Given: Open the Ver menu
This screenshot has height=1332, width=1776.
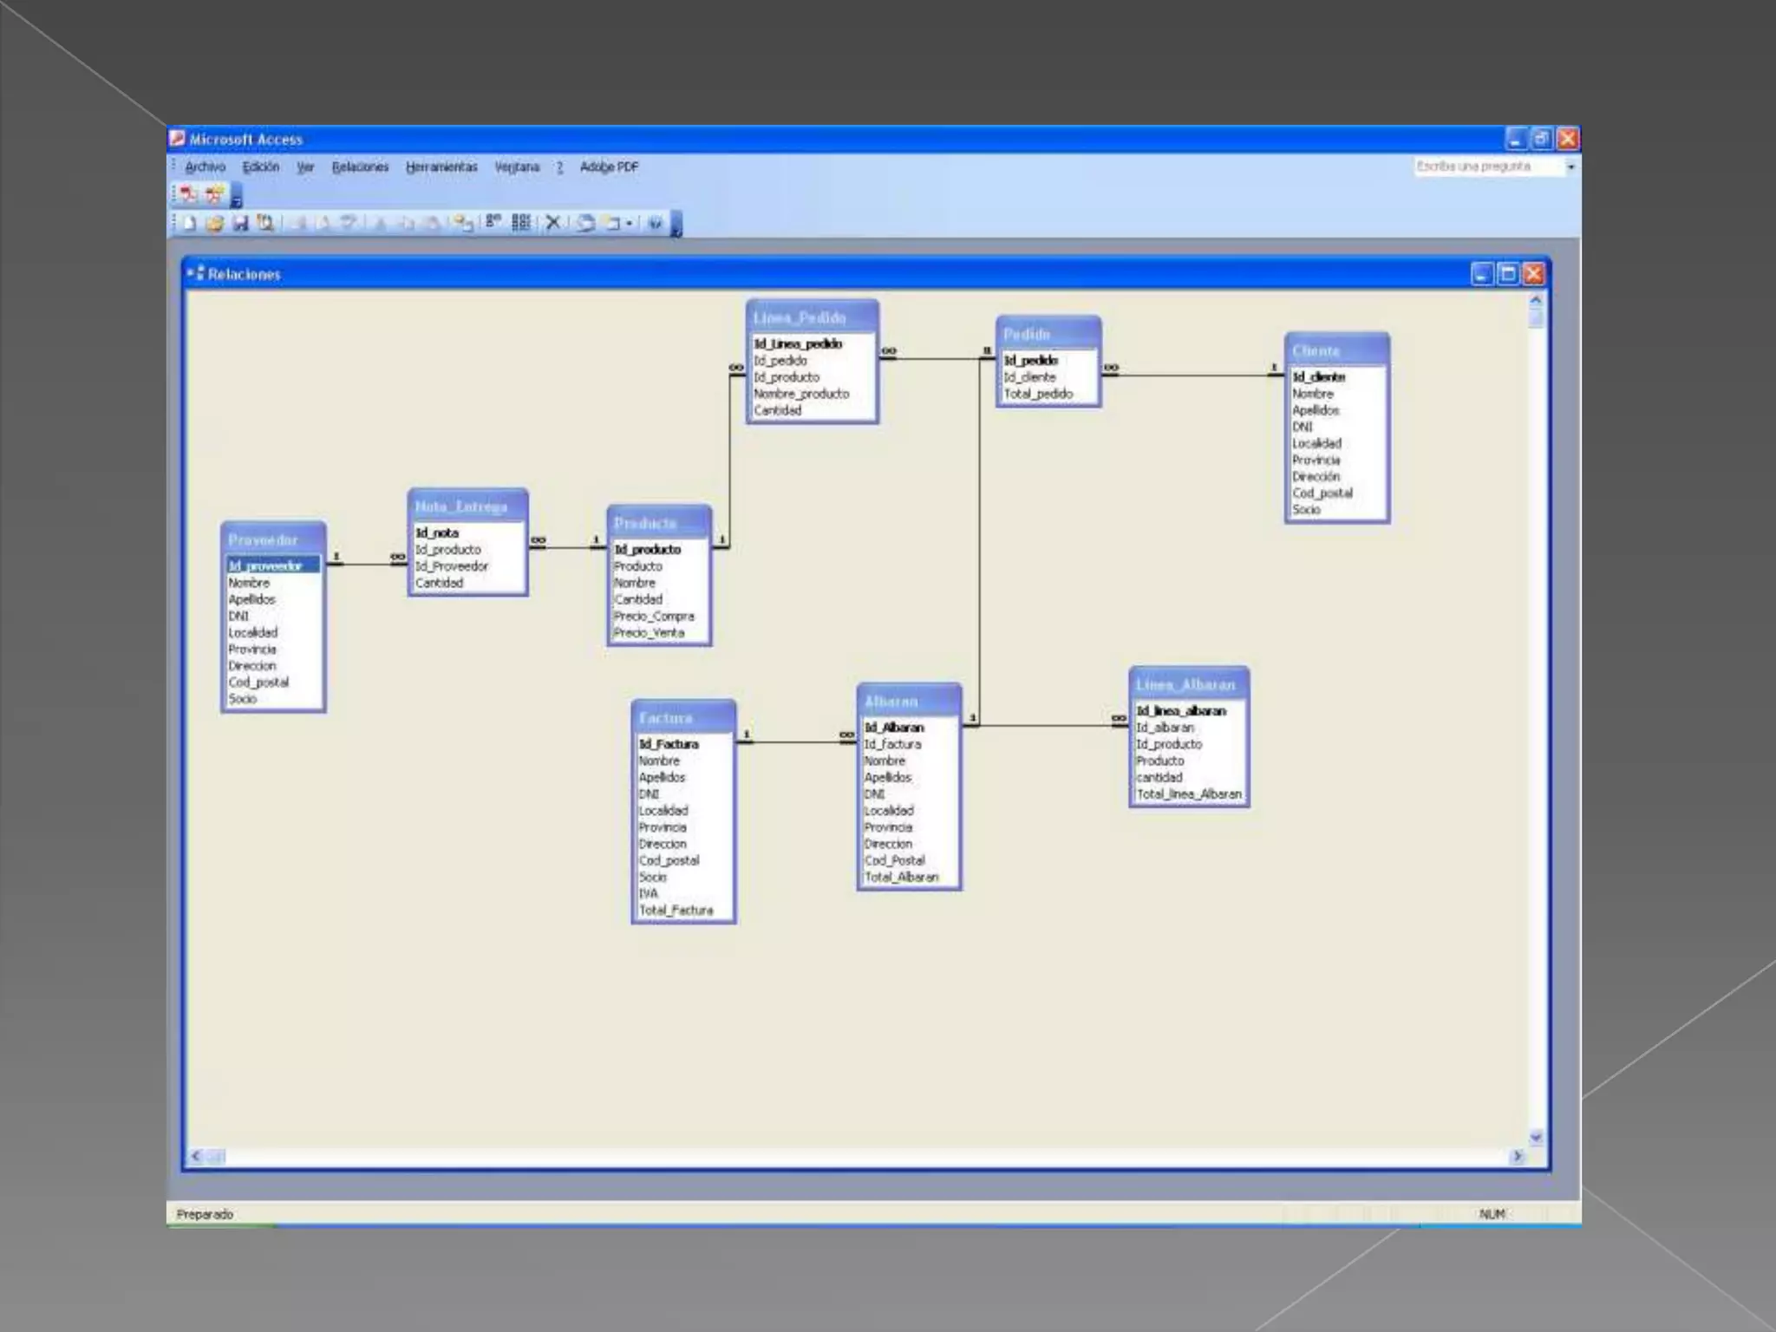Looking at the screenshot, I should (x=305, y=166).
